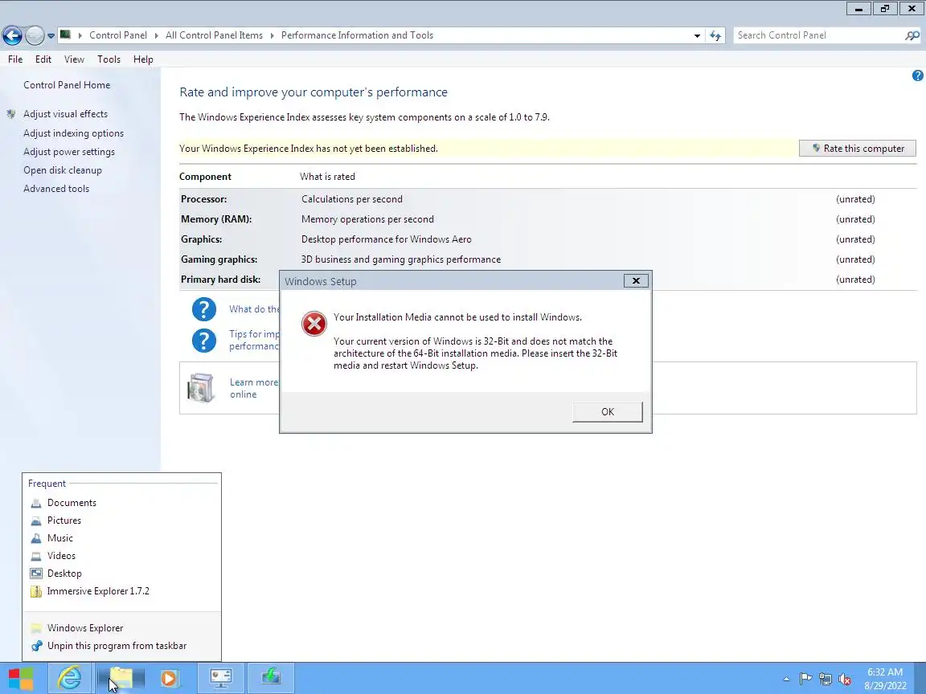Open disk cleanup link
Screen dimensions: 926x694
coord(63,170)
